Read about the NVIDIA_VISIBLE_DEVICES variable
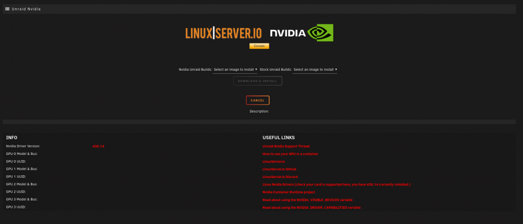The height and width of the screenshot is (224, 523). [308, 199]
